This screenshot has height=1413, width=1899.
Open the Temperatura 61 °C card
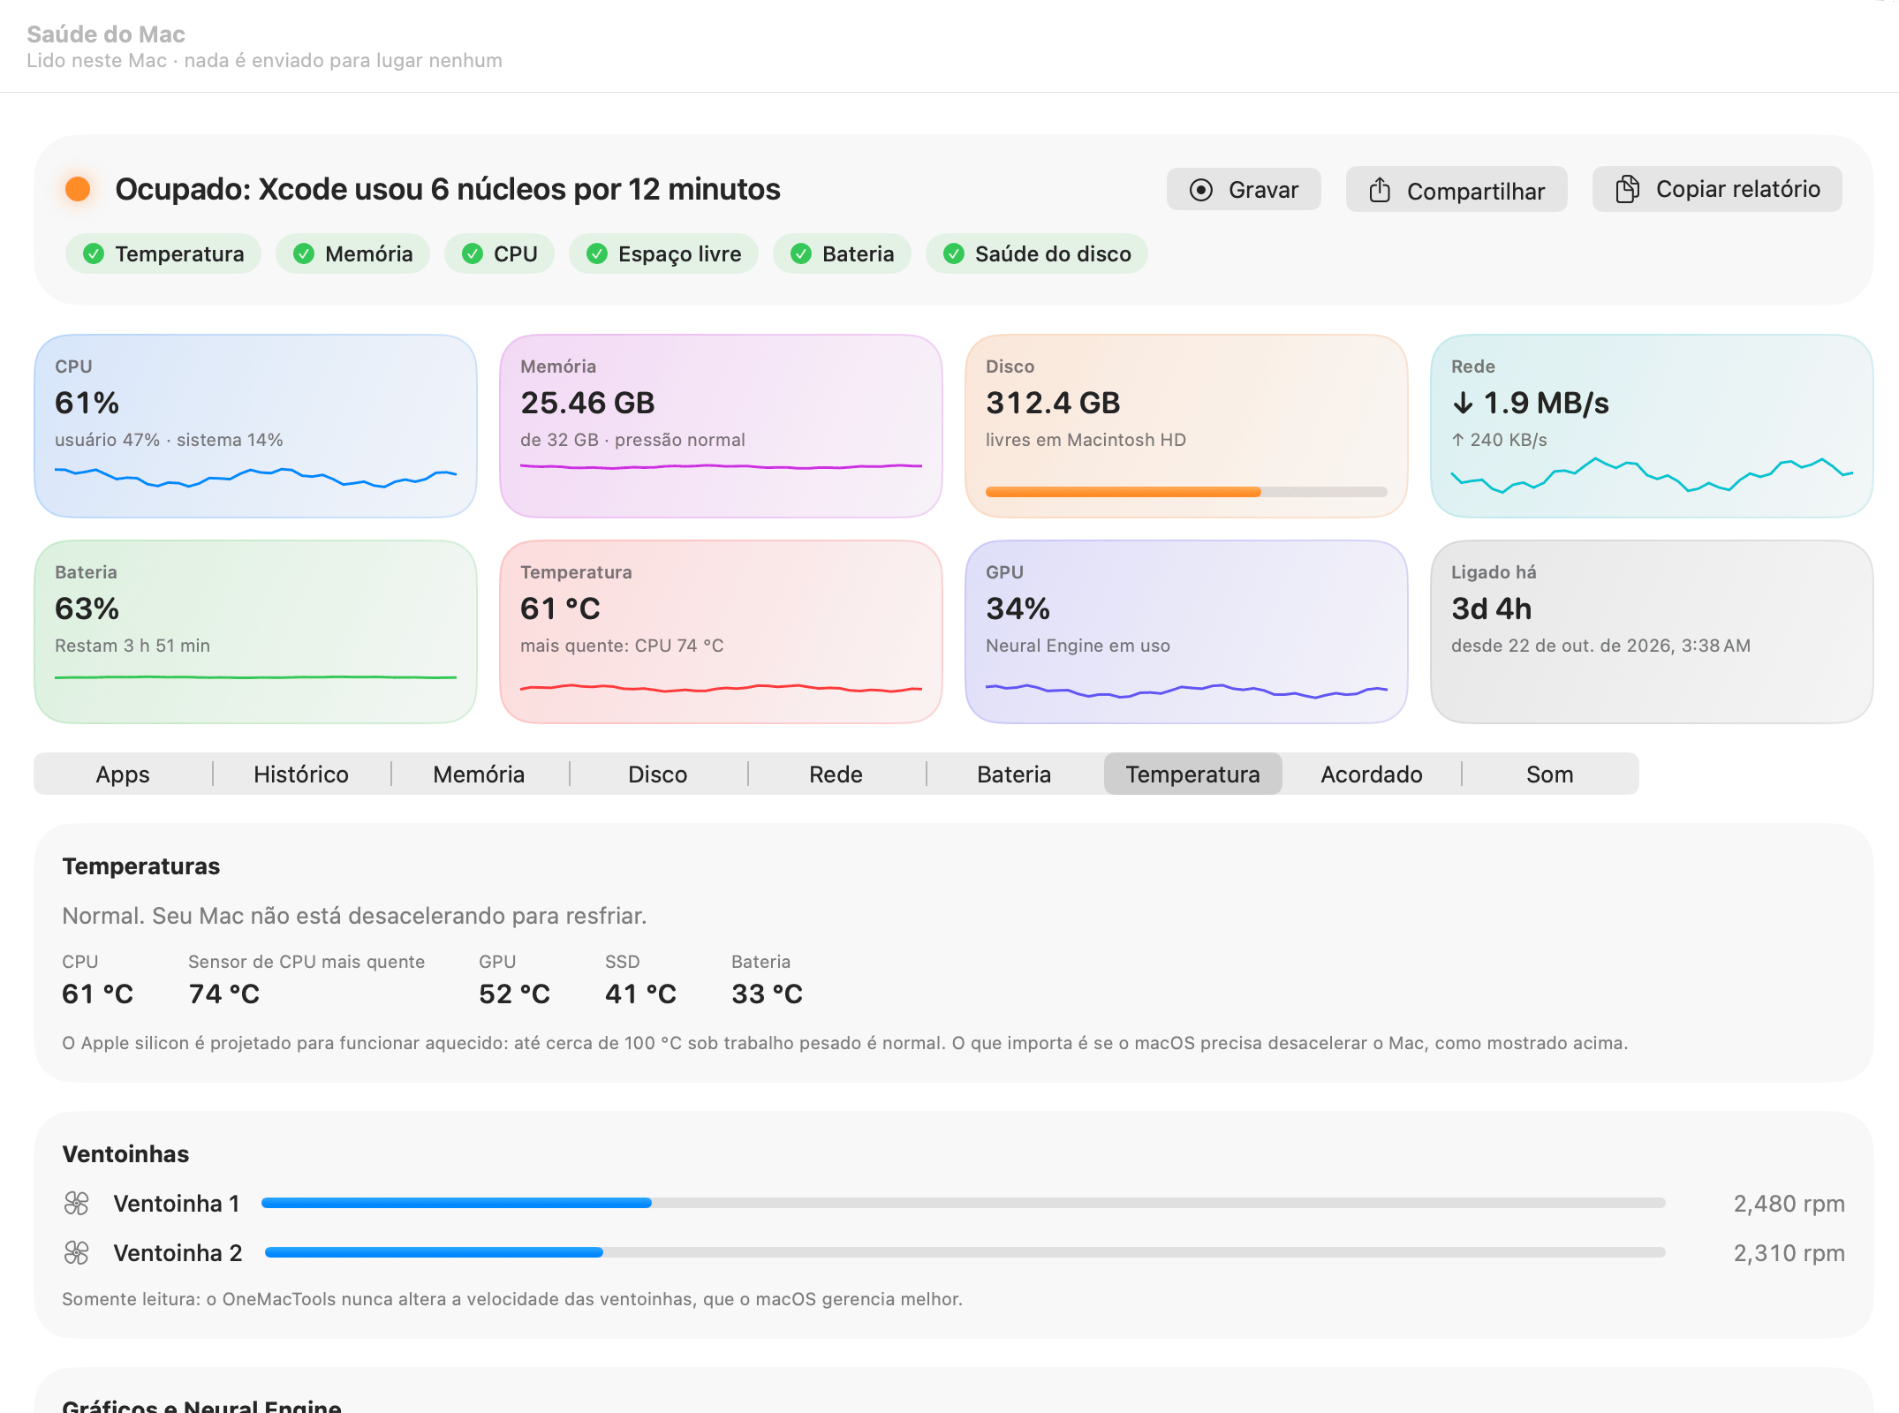coord(721,631)
